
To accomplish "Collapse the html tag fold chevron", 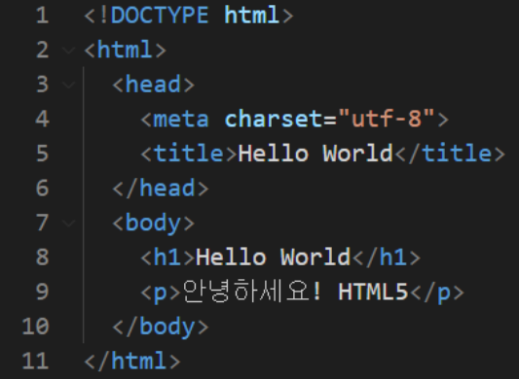I will click(69, 51).
